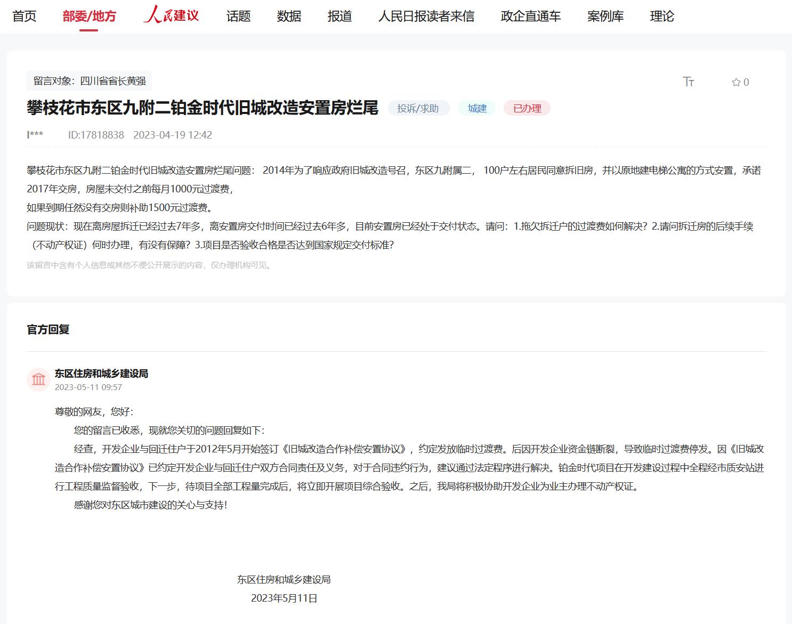
Task: Click the favorite count 0
Action: 746,82
